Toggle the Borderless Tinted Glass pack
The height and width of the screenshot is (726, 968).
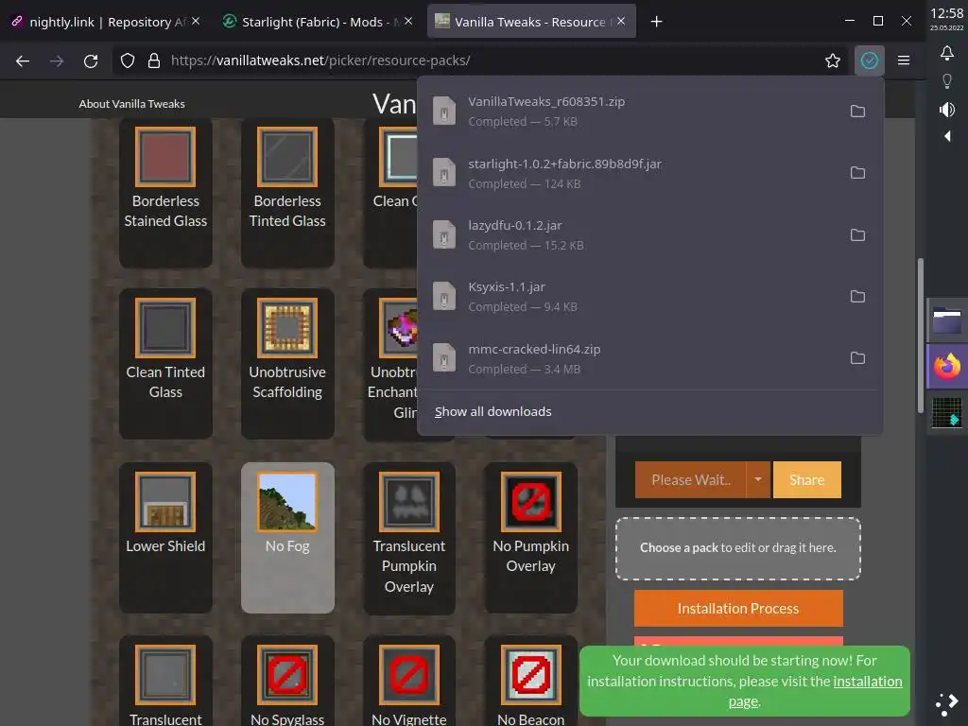pyautogui.click(x=287, y=193)
